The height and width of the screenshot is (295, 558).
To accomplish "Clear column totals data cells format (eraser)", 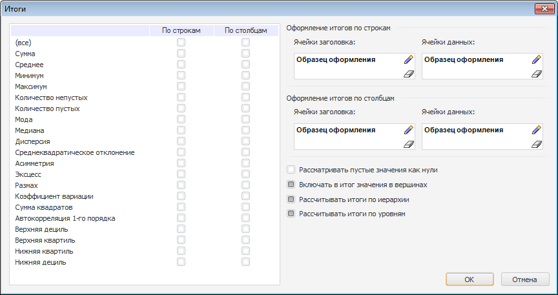I will [x=536, y=145].
